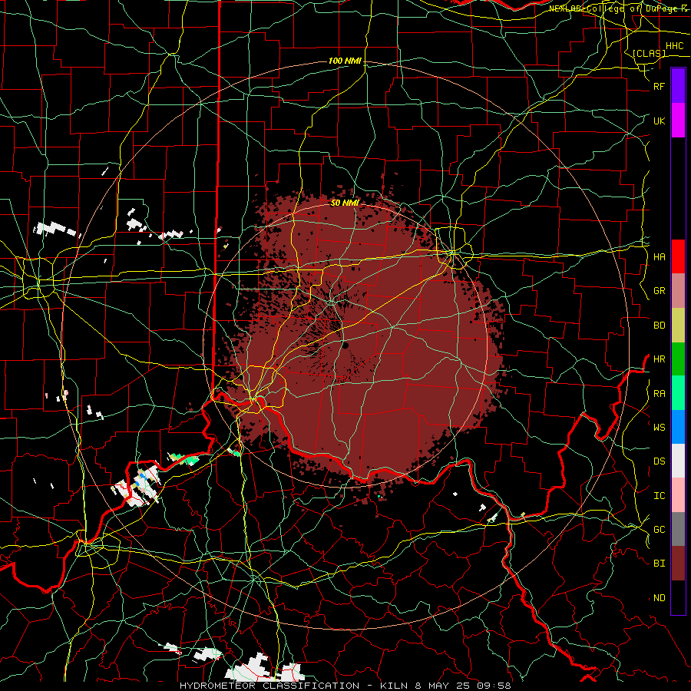Select the pale pink IC legend swatch
The width and height of the screenshot is (691, 691).
678,495
